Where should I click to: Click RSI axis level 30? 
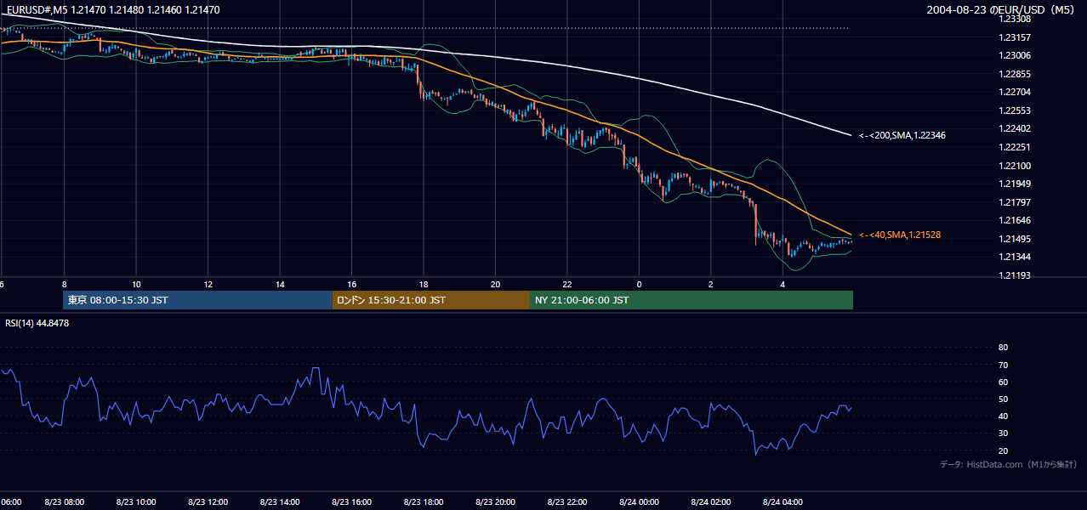pos(1003,433)
